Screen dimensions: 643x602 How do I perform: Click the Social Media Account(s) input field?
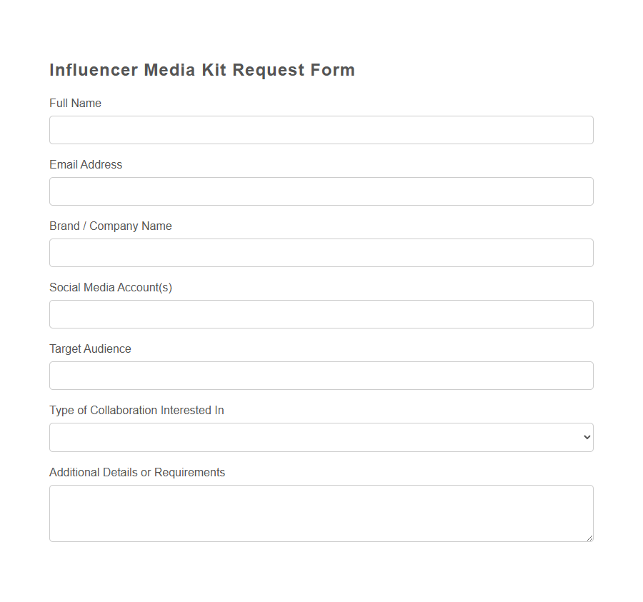coord(321,314)
